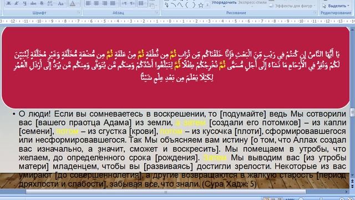Toggle underline formatting (Ч)
This screenshot has width=355, height=200.
coord(24,3)
